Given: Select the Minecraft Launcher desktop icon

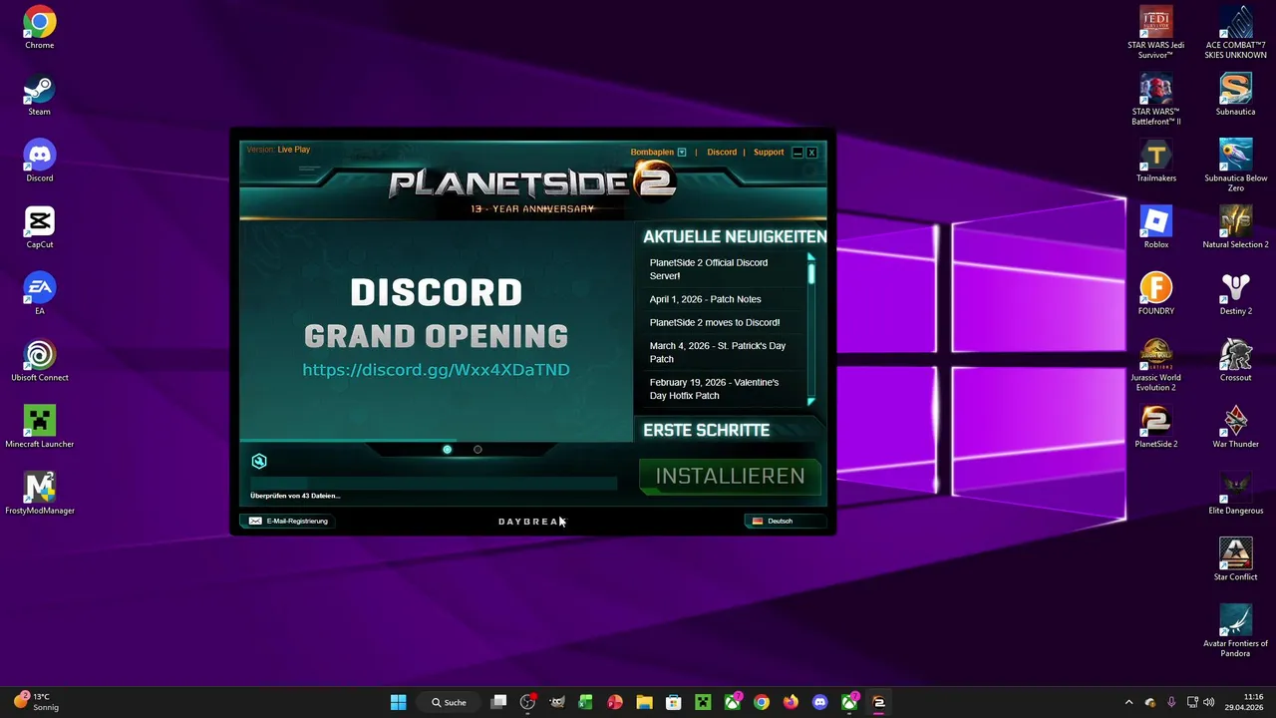Looking at the screenshot, I should (x=40, y=427).
